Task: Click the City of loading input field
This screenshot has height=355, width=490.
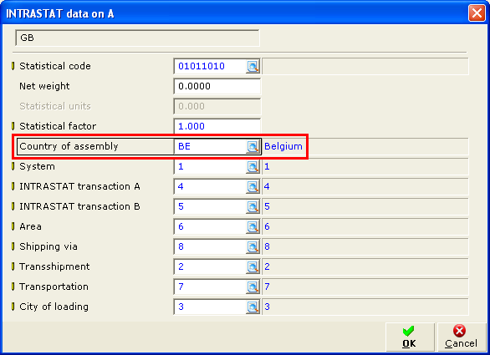Action: pyautogui.click(x=210, y=307)
